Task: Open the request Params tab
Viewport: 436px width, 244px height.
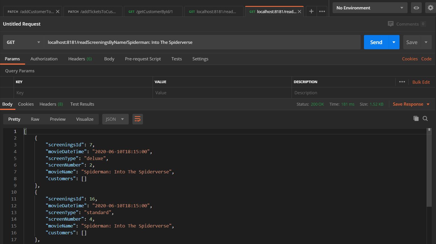Action: tap(12, 59)
